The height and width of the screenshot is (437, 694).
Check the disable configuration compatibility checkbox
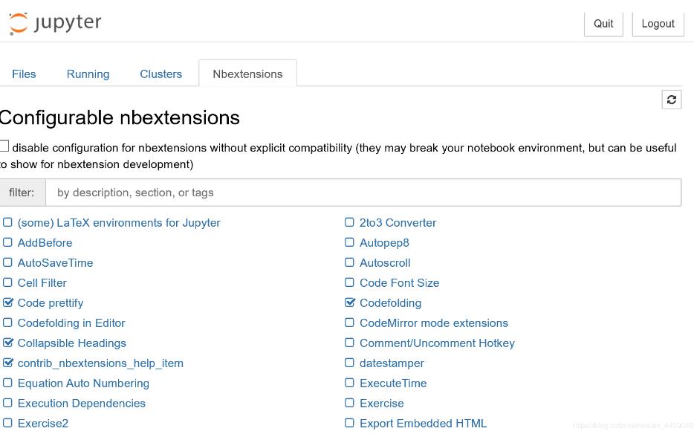point(4,146)
